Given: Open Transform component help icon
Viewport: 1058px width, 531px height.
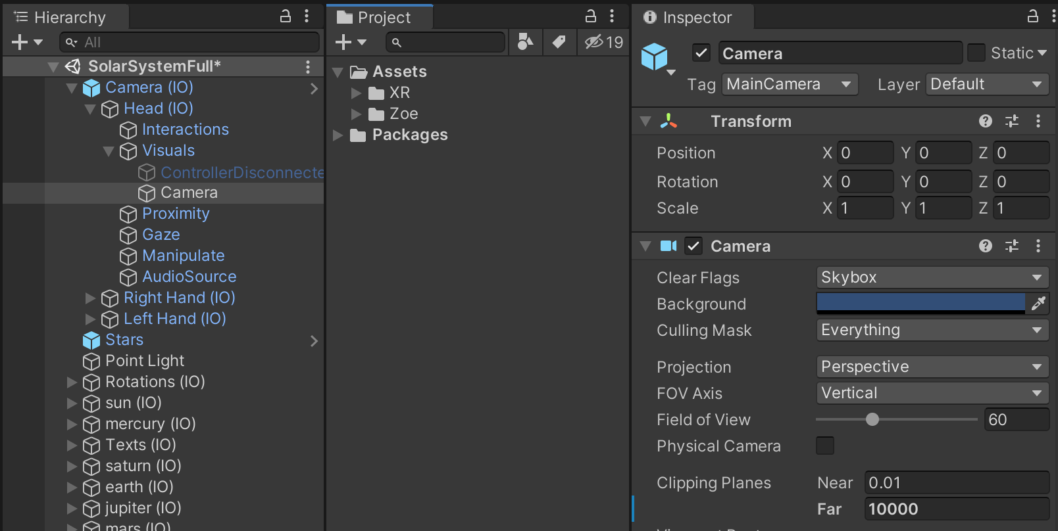Looking at the screenshot, I should pos(985,121).
